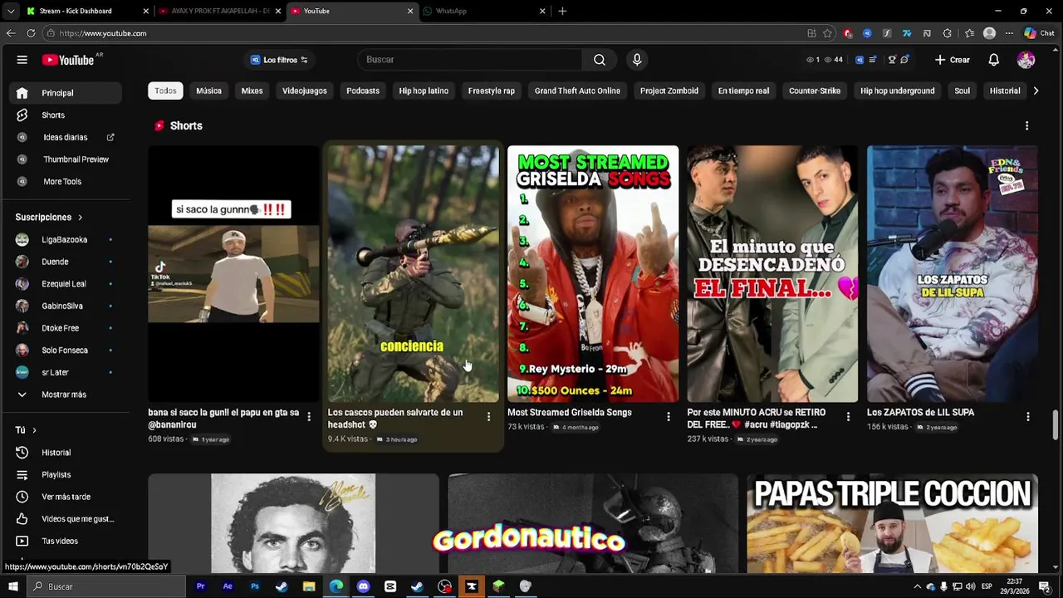Viewport: 1063px width, 598px height.
Task: Open Thumbnail Preview extension tool
Action: click(64, 159)
